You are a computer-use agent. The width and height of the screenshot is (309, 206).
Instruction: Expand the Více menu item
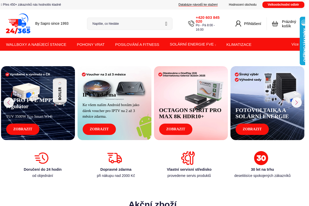click(295, 44)
